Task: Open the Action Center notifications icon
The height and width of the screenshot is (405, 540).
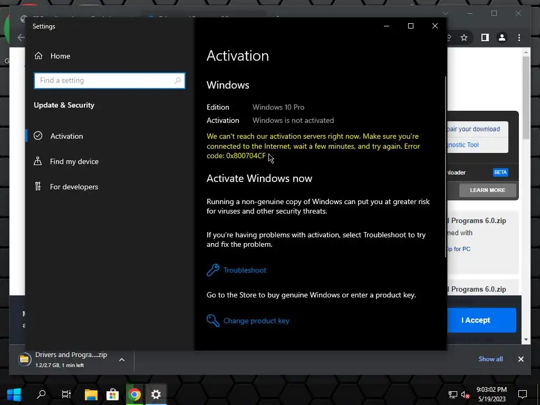Action: click(523, 394)
